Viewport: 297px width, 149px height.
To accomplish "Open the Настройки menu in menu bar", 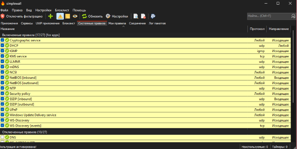I will coord(43,10).
